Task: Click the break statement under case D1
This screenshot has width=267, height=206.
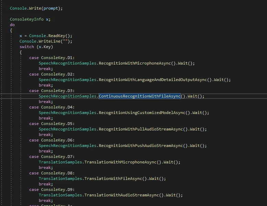Action: click(46, 69)
